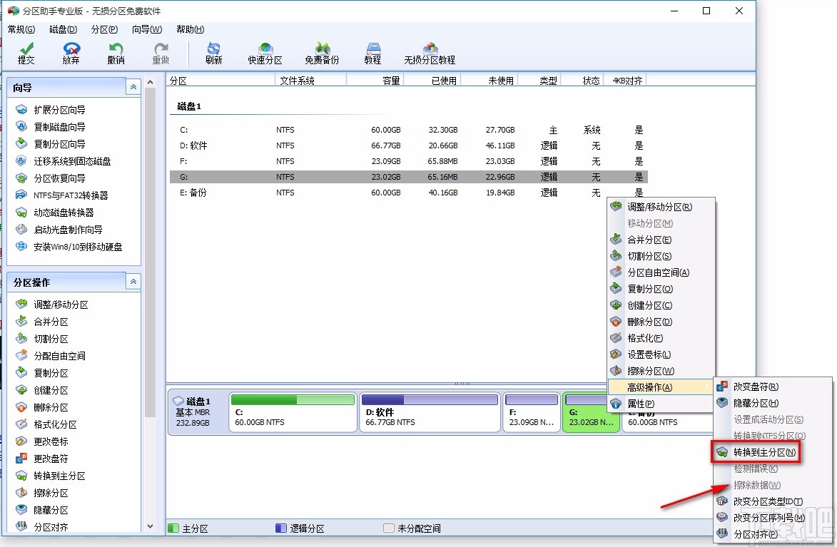Select the C: partition row
This screenshot has width=837, height=547.
click(408, 130)
